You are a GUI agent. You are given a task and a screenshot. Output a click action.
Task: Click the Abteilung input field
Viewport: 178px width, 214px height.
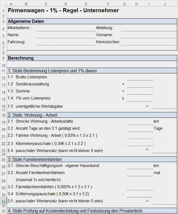(x=149, y=28)
